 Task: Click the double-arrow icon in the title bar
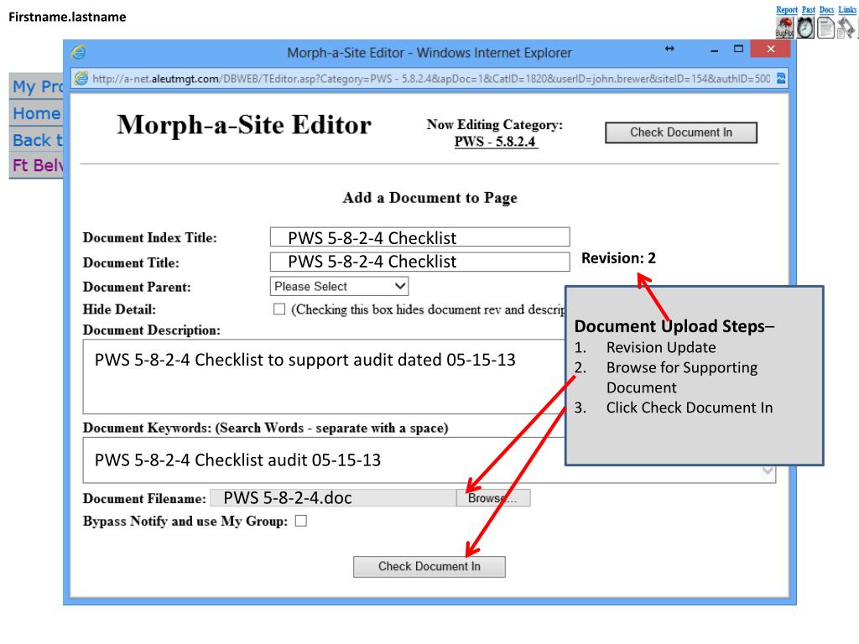(669, 49)
